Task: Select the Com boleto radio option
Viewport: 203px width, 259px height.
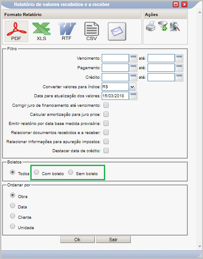Action: [36, 172]
